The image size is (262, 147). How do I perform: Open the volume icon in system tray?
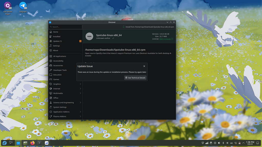[219, 143]
